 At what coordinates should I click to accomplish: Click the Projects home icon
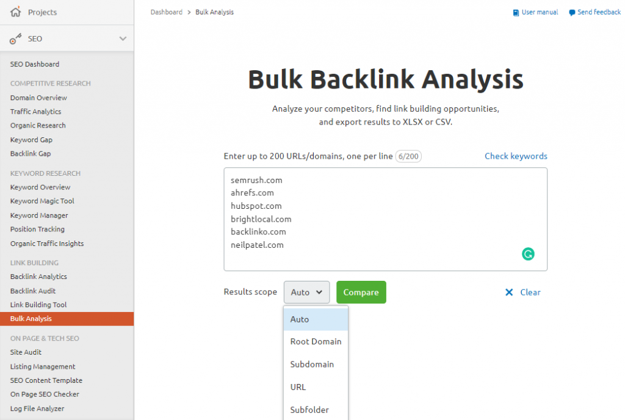[x=15, y=12]
